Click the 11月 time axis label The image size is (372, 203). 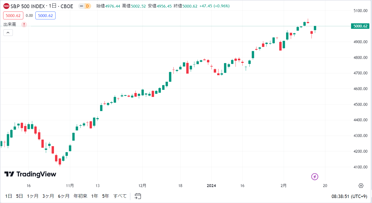coord(70,186)
